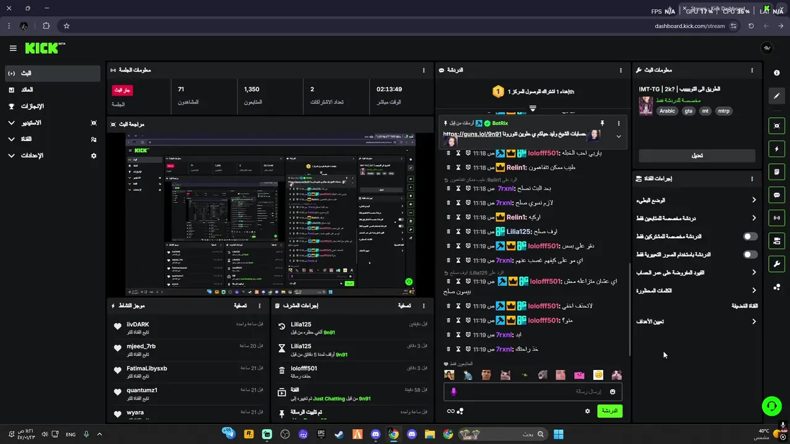Open Epic Games launcher from taskbar
This screenshot has height=444, width=790.
pos(321,434)
